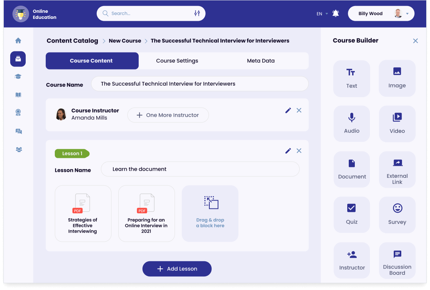
Task: Click Content Catalog breadcrumb link
Action: [72, 41]
